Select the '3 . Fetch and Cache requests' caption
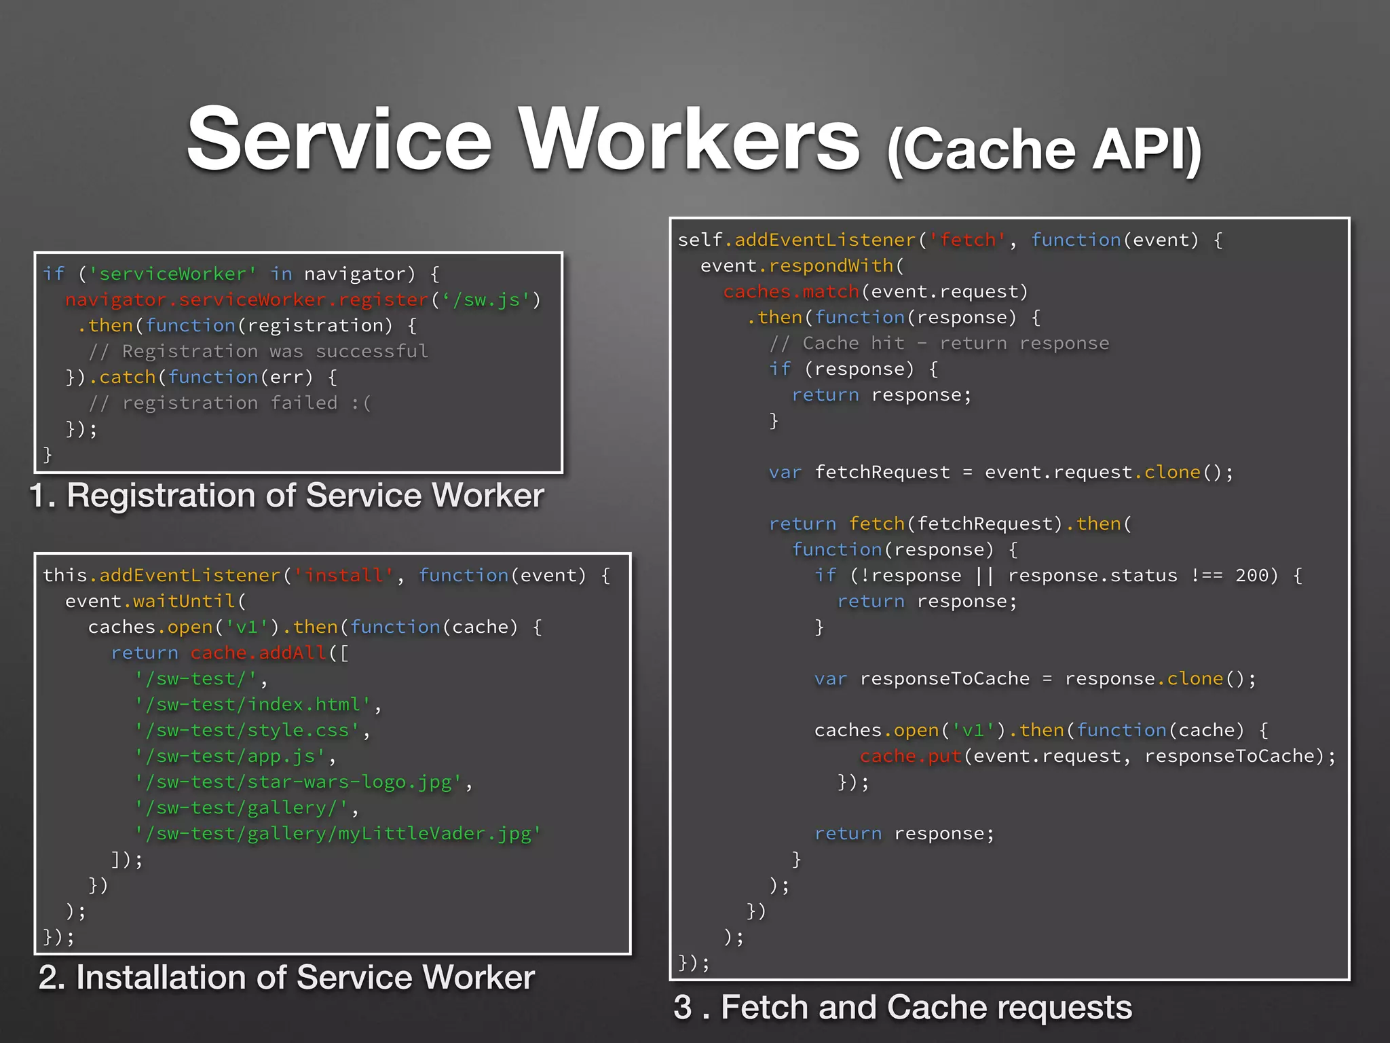The height and width of the screenshot is (1043, 1390). pos(903,1007)
